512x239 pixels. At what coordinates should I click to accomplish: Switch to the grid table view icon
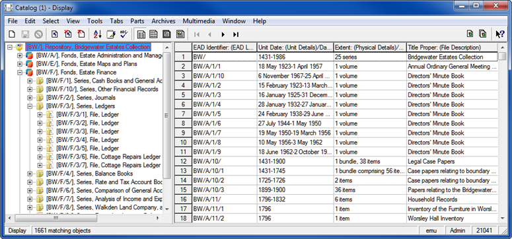(x=154, y=34)
